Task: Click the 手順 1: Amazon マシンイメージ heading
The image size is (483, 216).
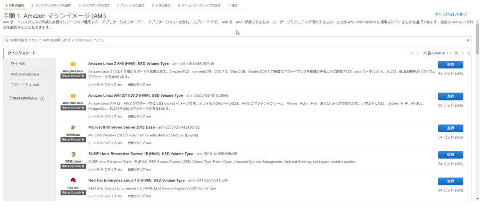Action: (x=55, y=16)
